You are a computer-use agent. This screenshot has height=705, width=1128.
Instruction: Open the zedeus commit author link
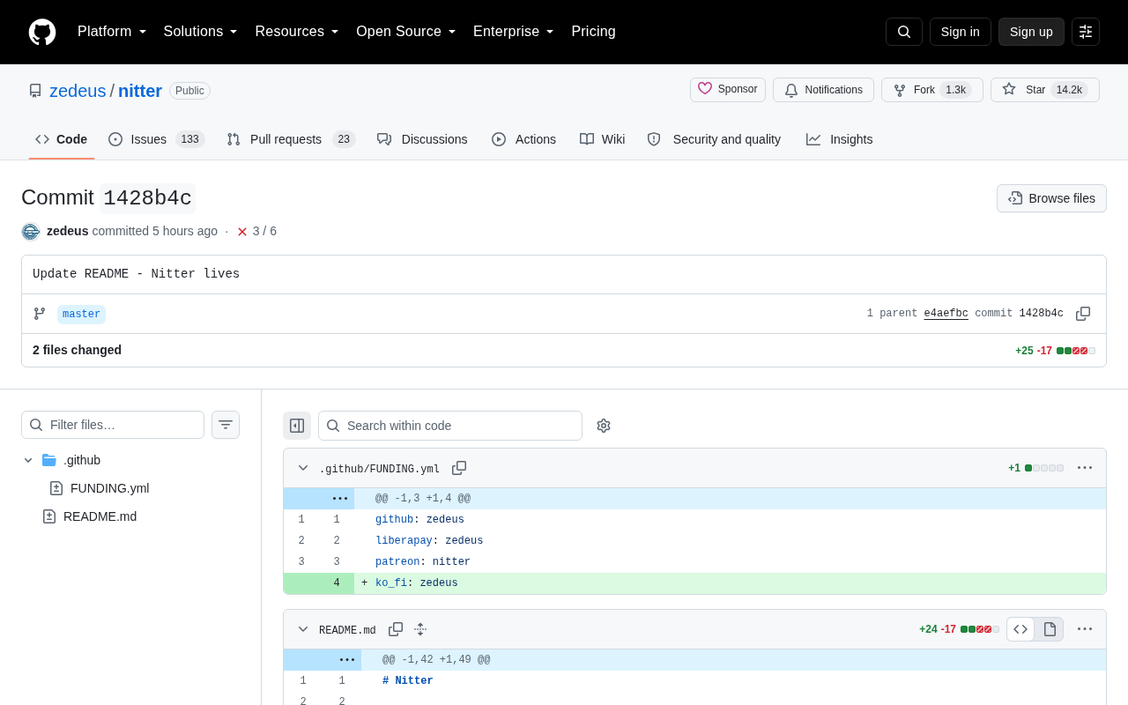click(68, 231)
